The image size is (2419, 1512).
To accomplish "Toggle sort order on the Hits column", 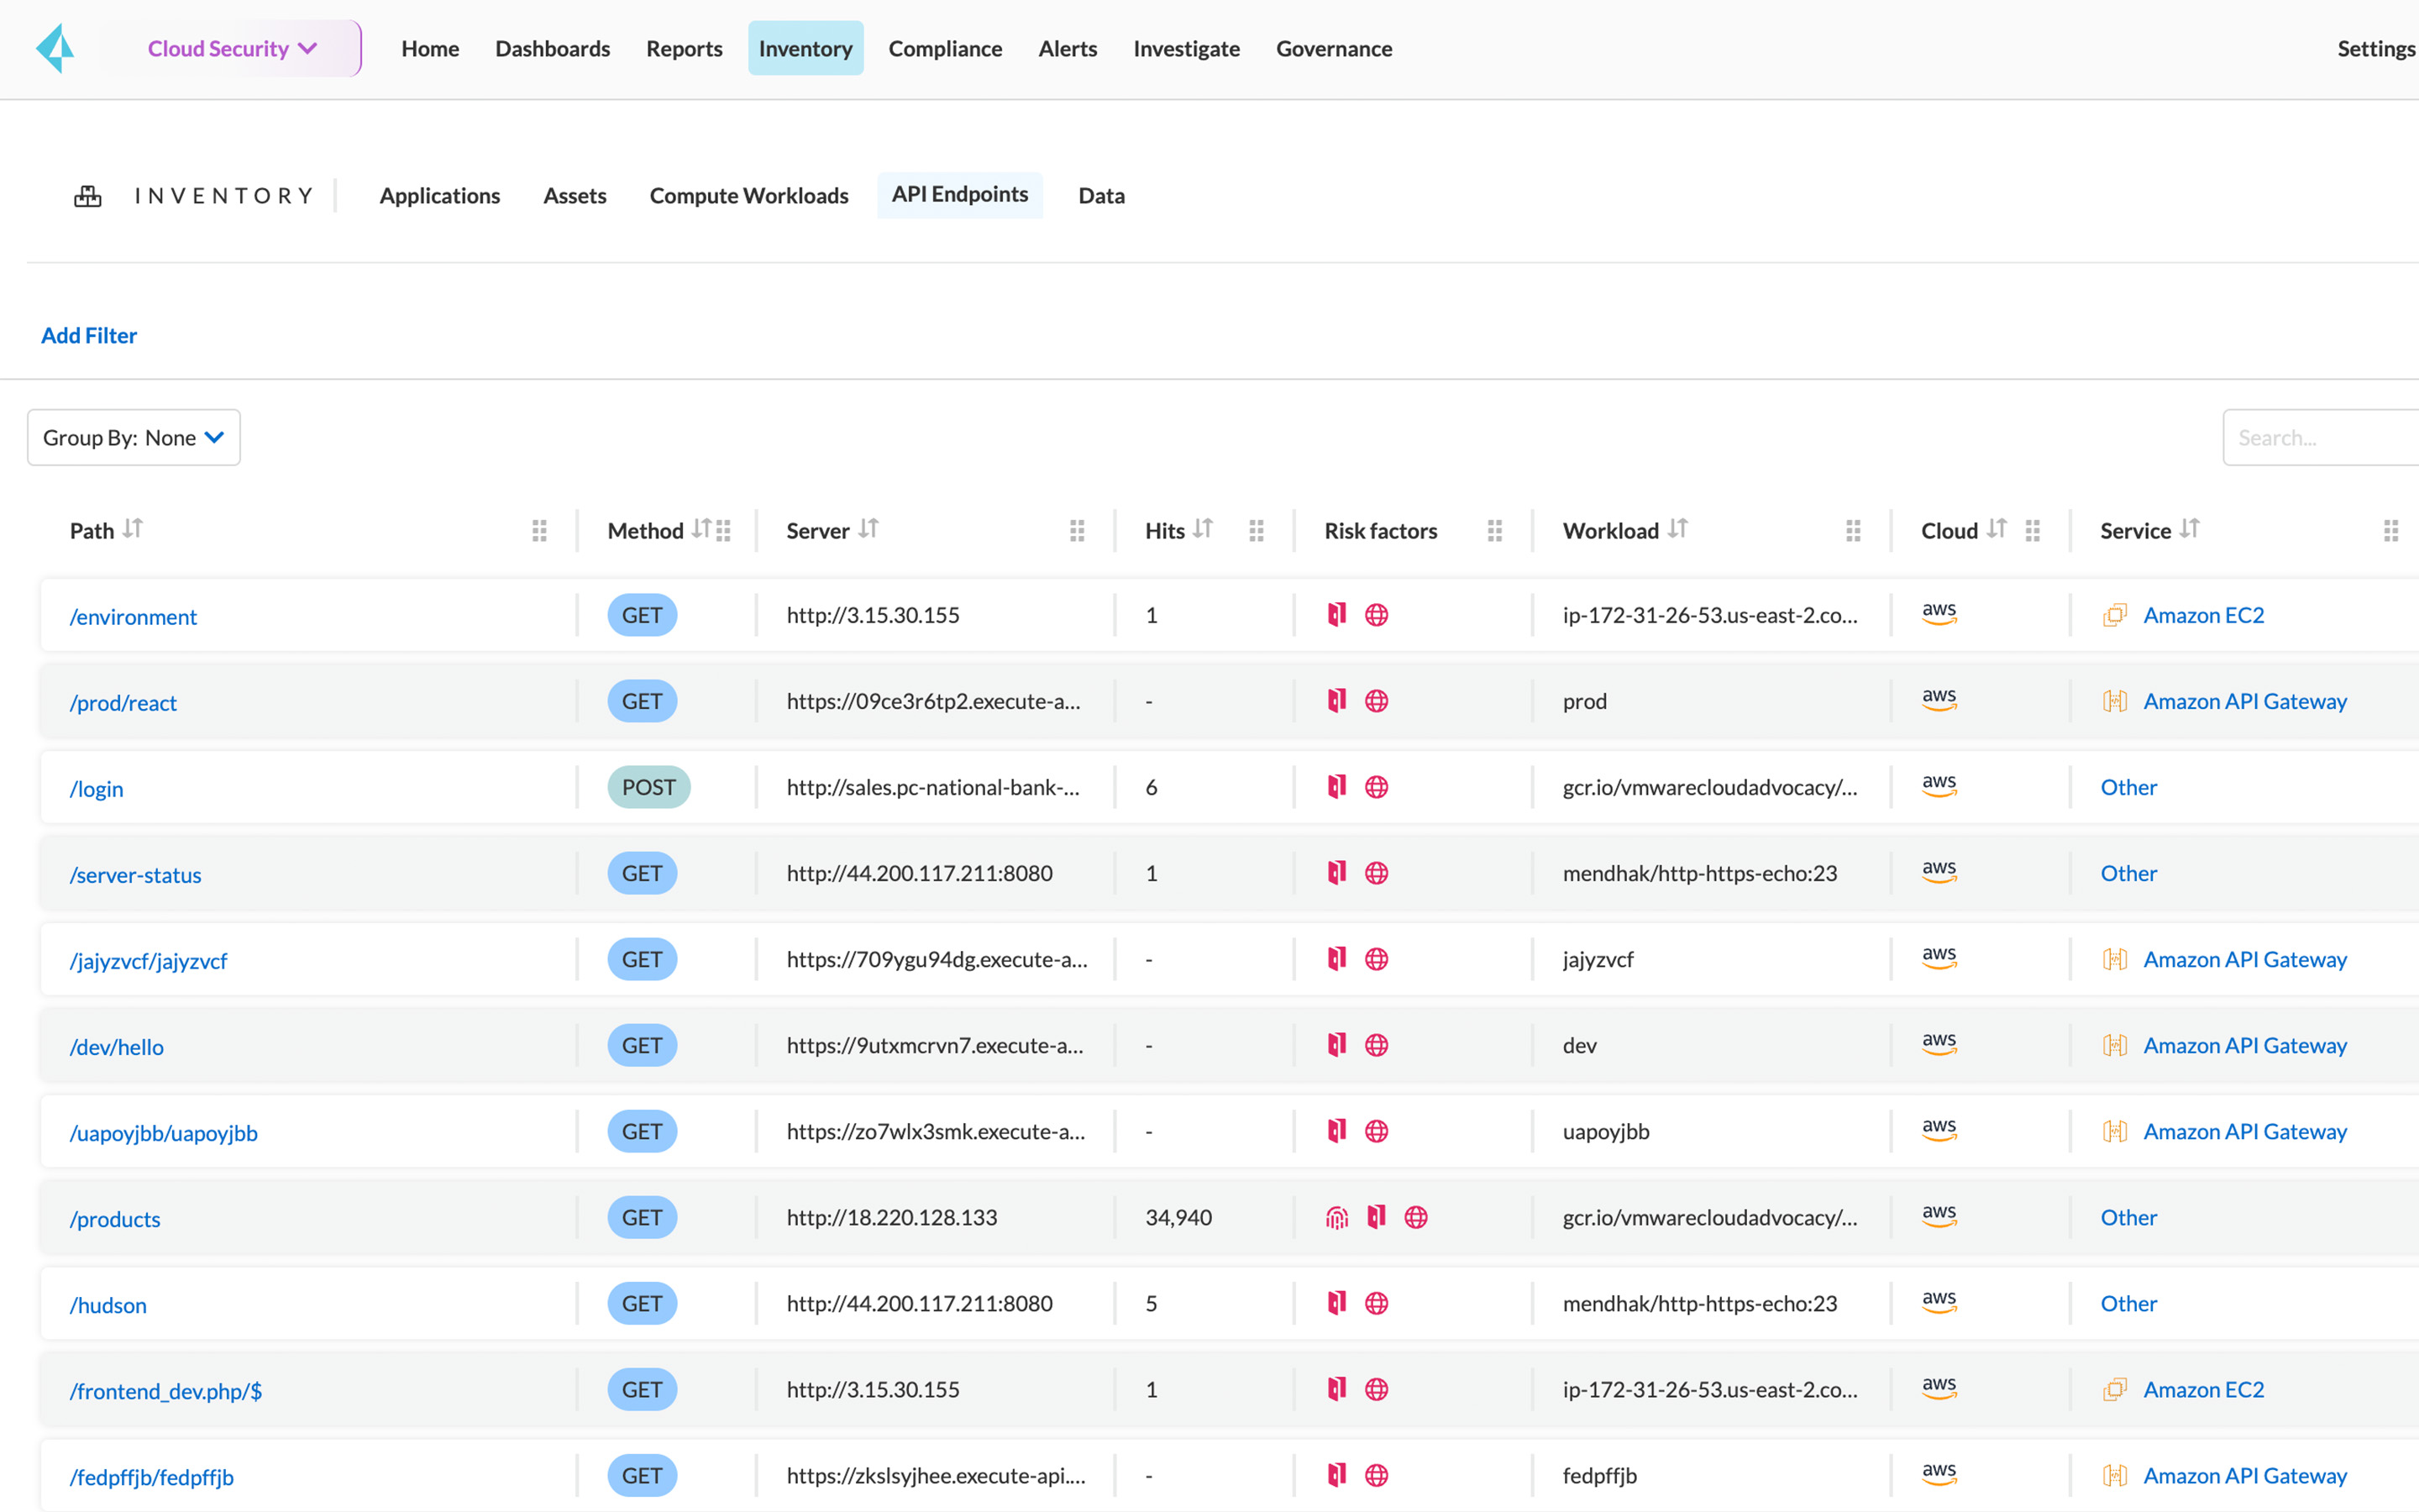I will pyautogui.click(x=1204, y=528).
